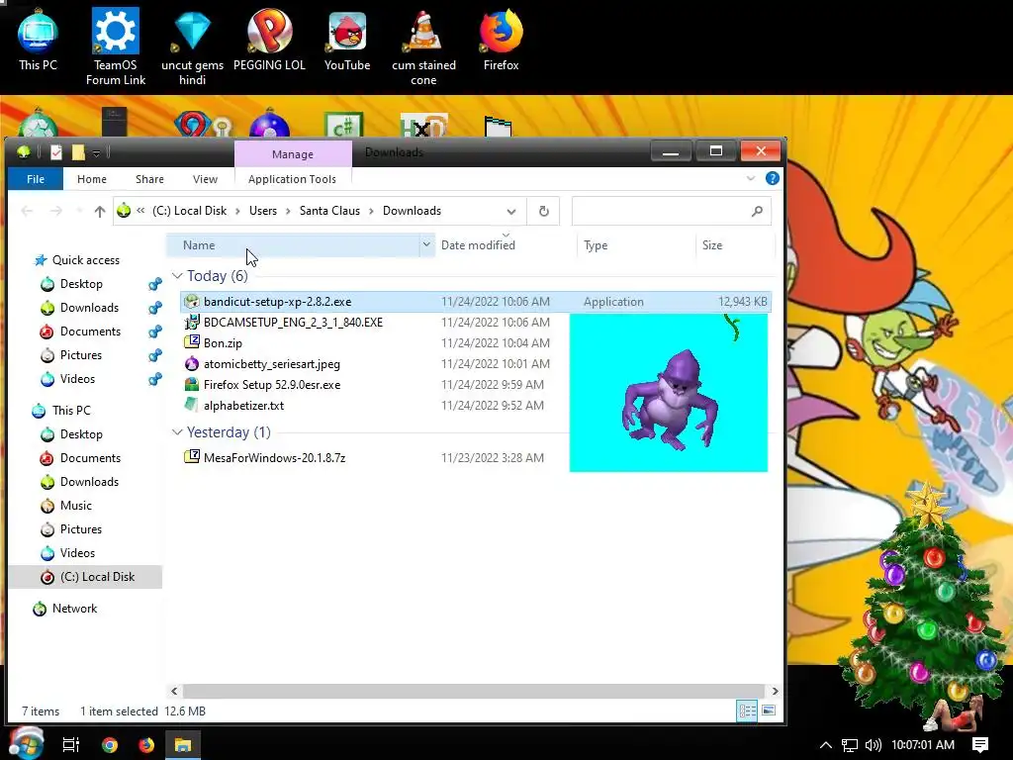1013x760 pixels.
Task: Switch to details view layout icon
Action: tap(748, 711)
